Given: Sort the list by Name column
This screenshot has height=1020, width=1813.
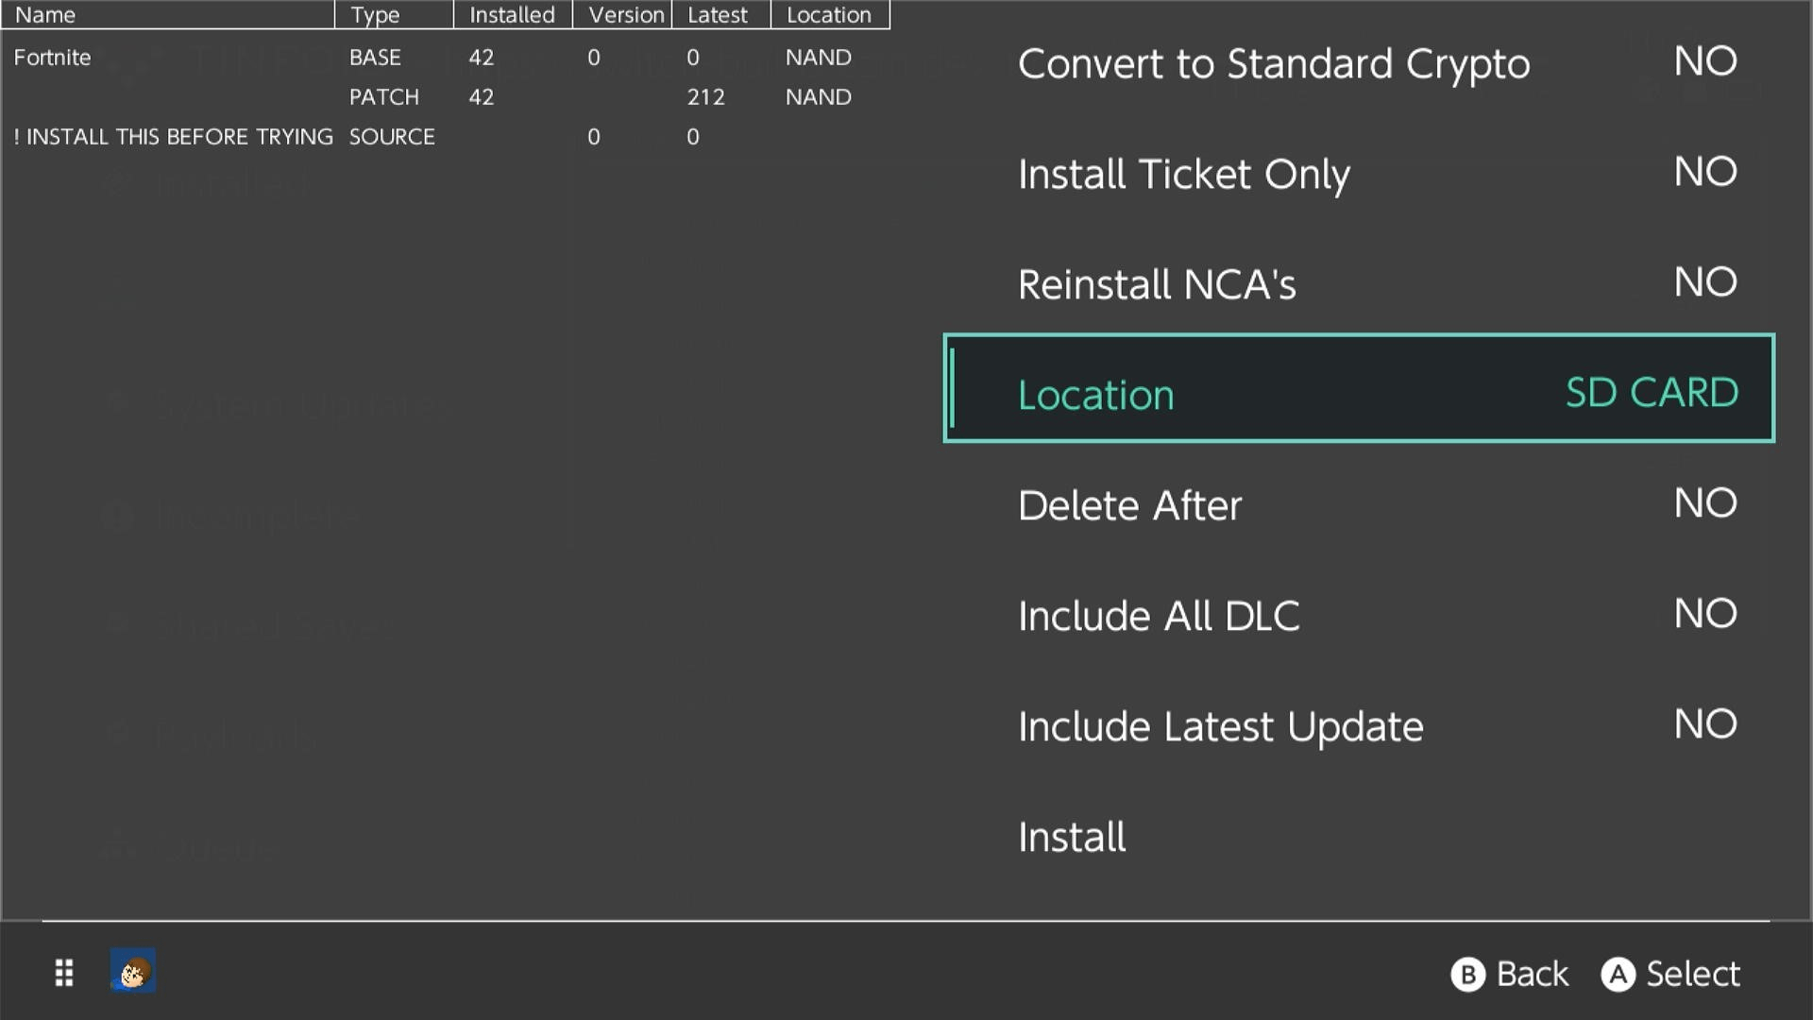Looking at the screenshot, I should [44, 14].
